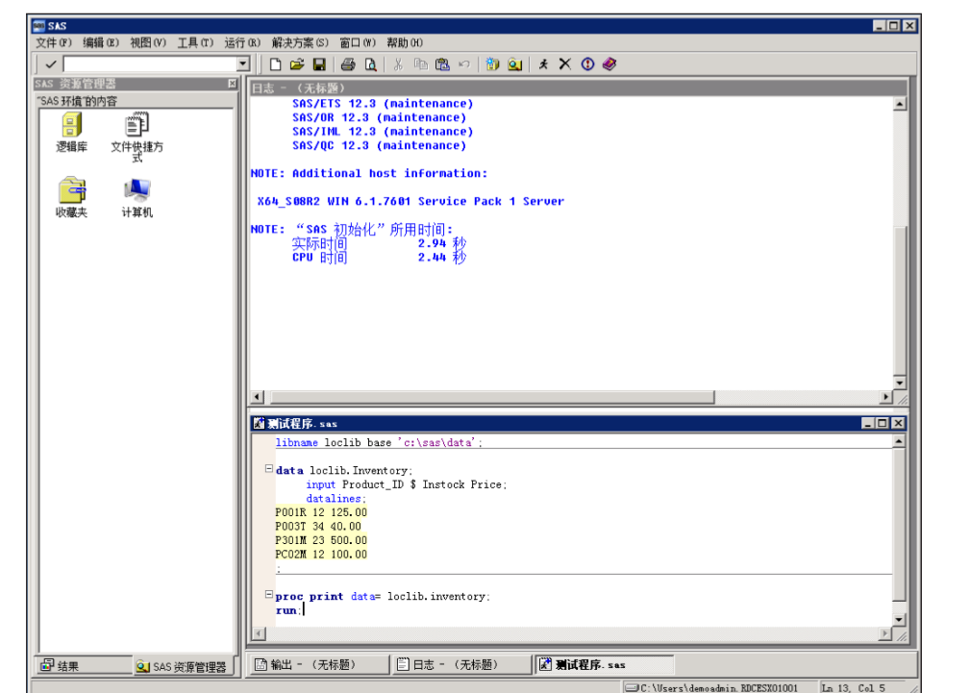Screen dimensions: 969x693
Task: Show the 输出 - (无标题) window tab
Action: pyautogui.click(x=319, y=664)
